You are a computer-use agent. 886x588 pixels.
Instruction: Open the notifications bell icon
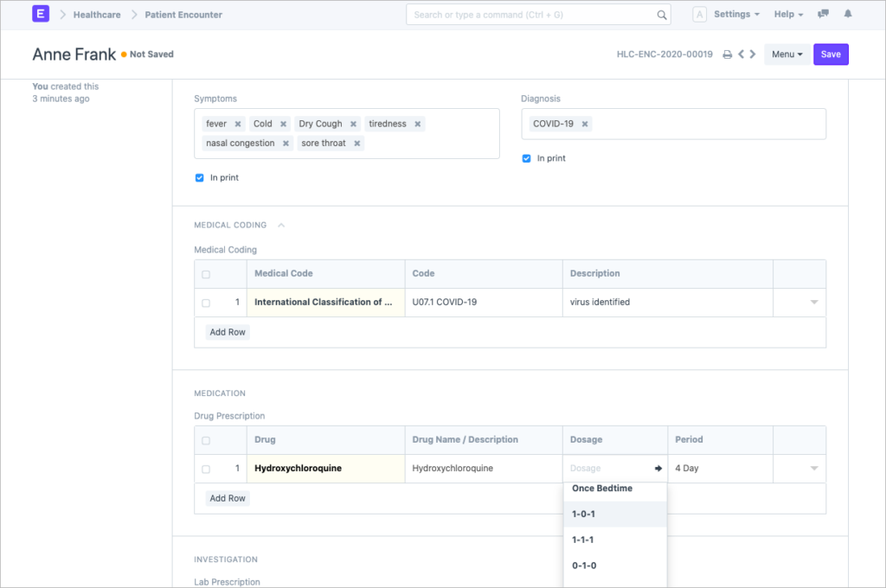(847, 15)
